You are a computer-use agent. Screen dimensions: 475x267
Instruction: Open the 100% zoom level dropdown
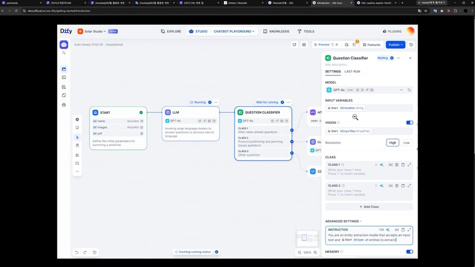[x=308, y=252]
